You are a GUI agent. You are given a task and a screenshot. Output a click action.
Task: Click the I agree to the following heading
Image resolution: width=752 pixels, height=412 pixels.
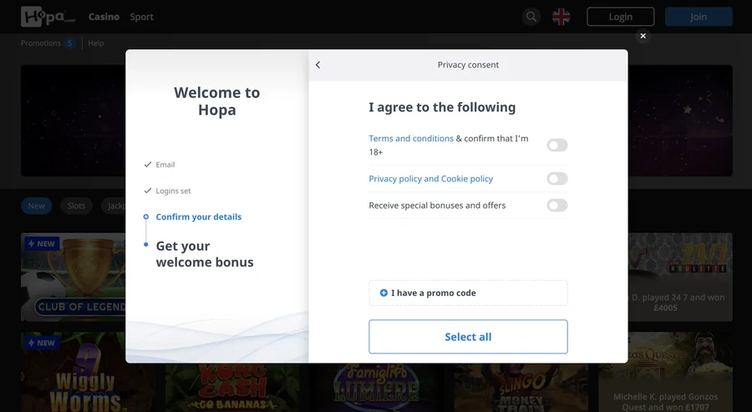442,108
